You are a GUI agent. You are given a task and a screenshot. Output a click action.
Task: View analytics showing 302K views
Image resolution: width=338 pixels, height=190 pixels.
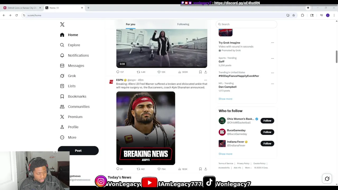pyautogui.click(x=183, y=72)
